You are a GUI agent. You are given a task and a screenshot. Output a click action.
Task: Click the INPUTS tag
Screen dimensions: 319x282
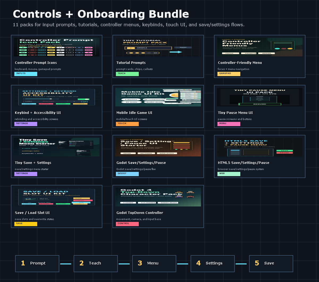[x=26, y=74]
